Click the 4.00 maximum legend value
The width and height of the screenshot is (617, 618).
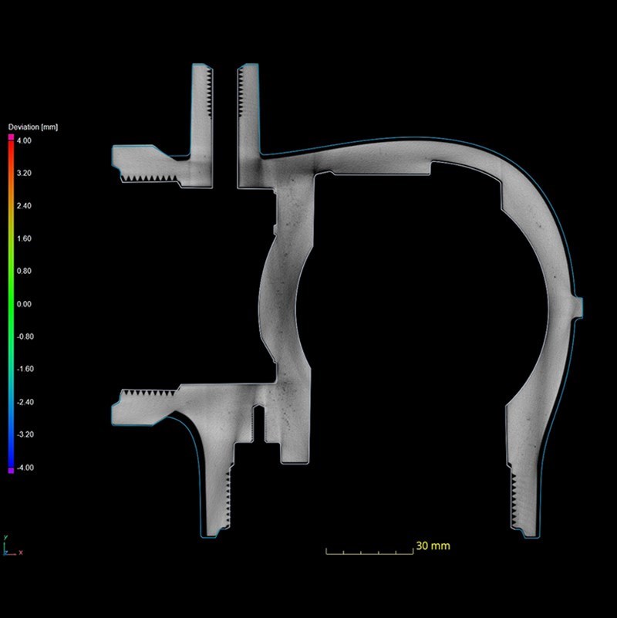click(24, 140)
